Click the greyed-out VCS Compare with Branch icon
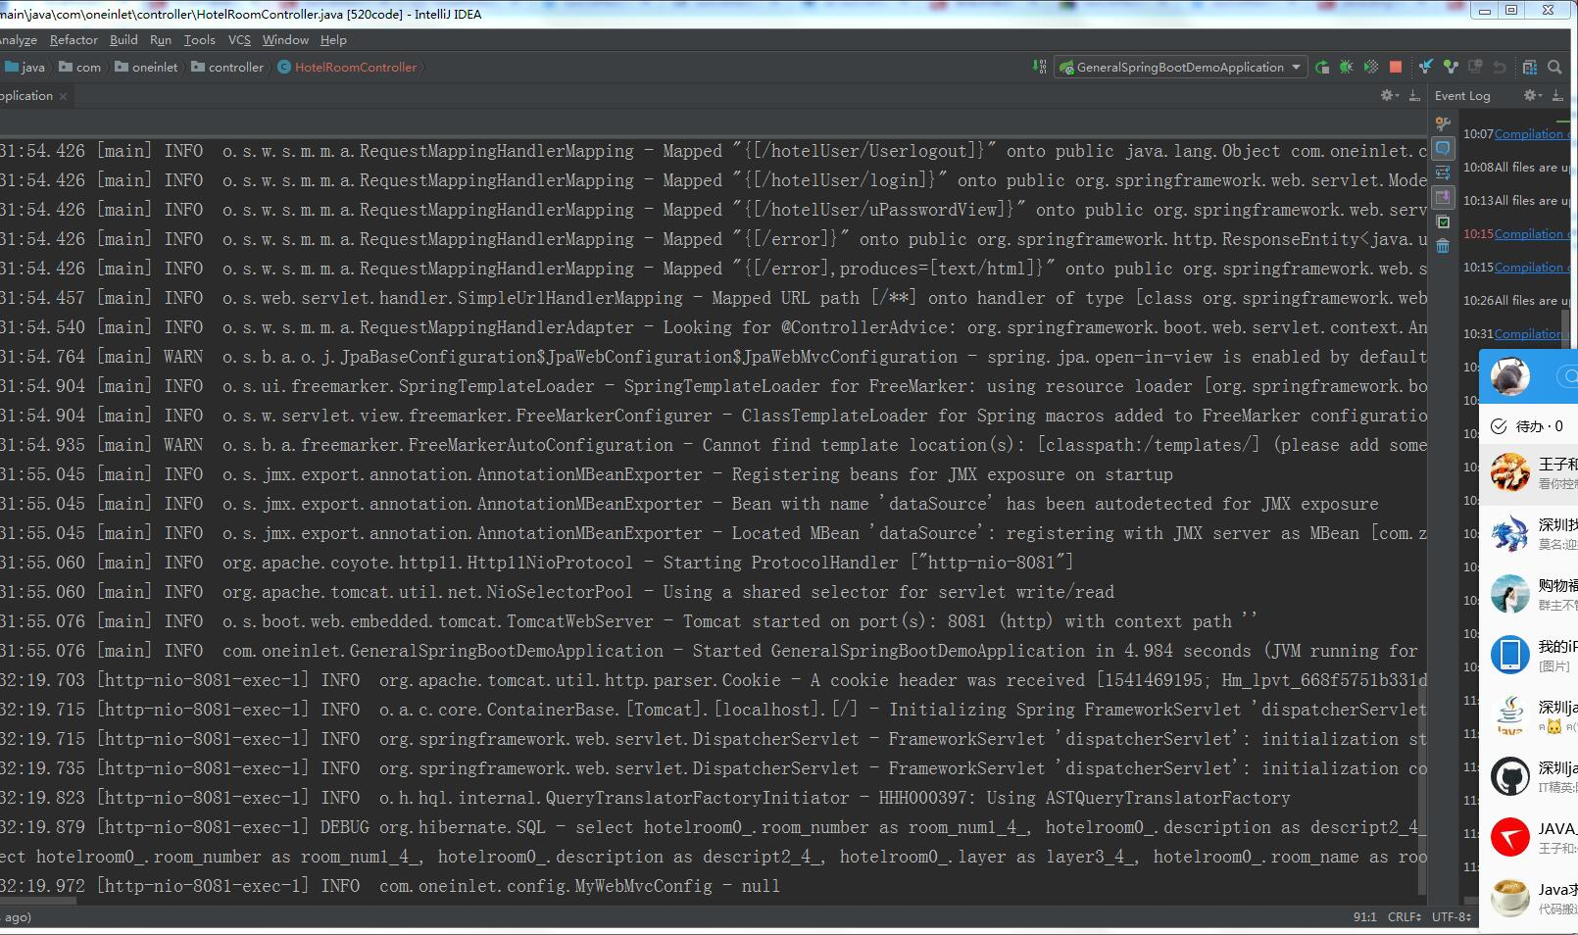This screenshot has width=1578, height=935. [x=1475, y=67]
